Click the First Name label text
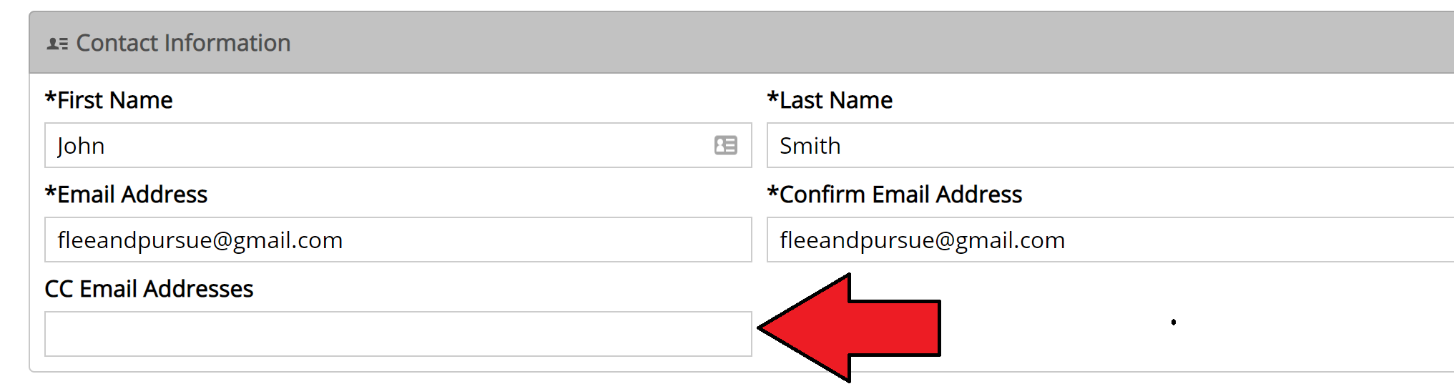This screenshot has width=1454, height=384. point(115,100)
